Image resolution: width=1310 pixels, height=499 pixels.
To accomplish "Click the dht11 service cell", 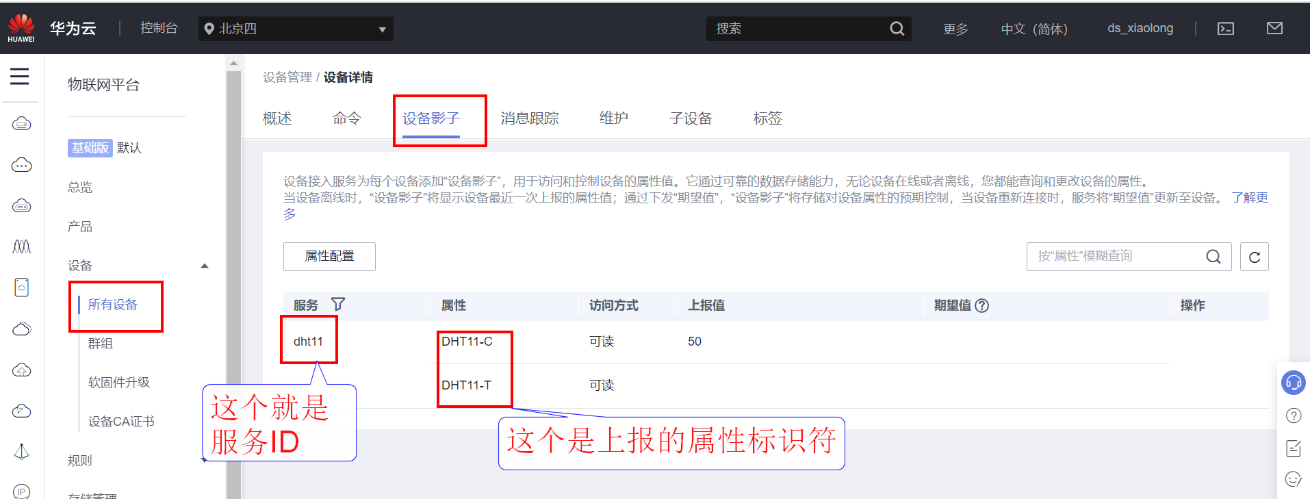I will pyautogui.click(x=308, y=342).
